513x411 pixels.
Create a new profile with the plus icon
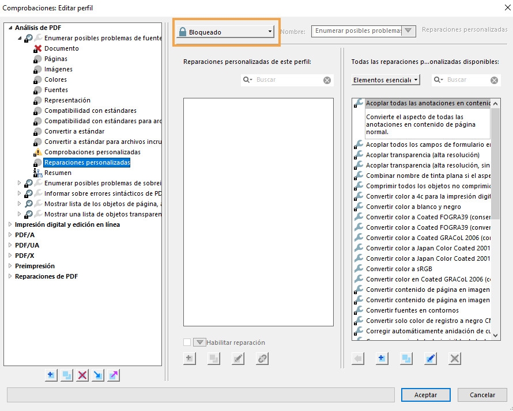pyautogui.click(x=51, y=375)
